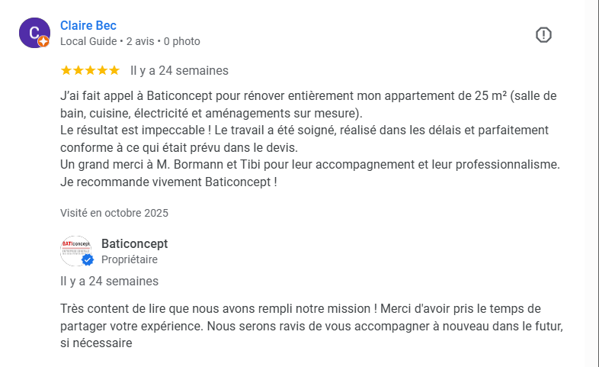Click Claire Bec's purple profile avatar

[x=33, y=32]
